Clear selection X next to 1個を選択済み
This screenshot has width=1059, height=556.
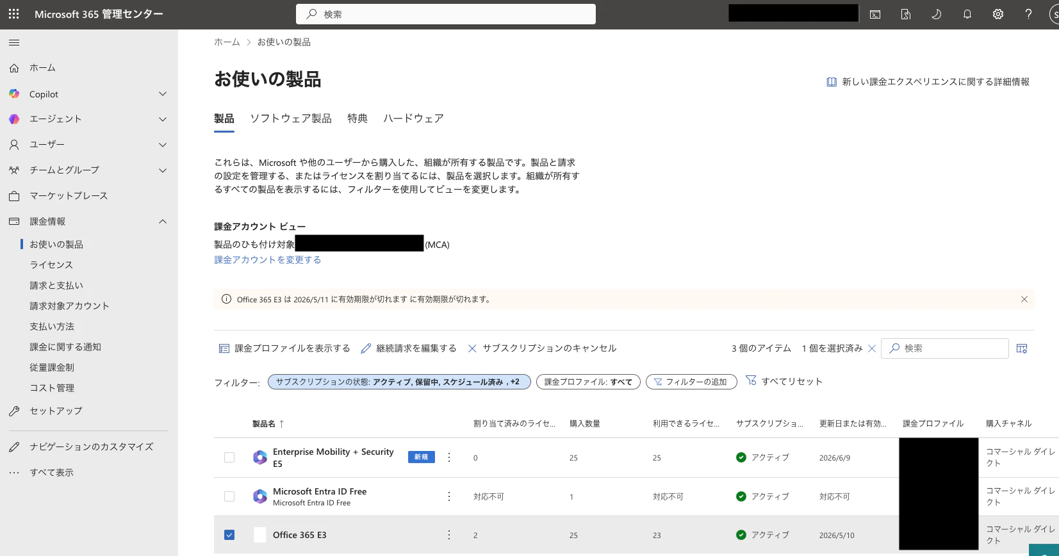[x=872, y=348]
